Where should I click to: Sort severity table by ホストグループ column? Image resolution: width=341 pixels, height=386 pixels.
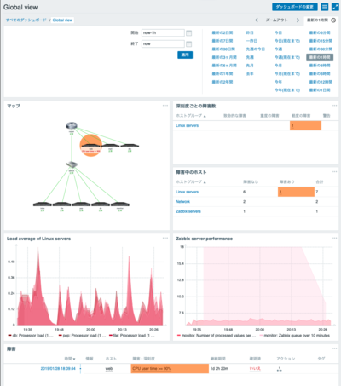coord(191,116)
